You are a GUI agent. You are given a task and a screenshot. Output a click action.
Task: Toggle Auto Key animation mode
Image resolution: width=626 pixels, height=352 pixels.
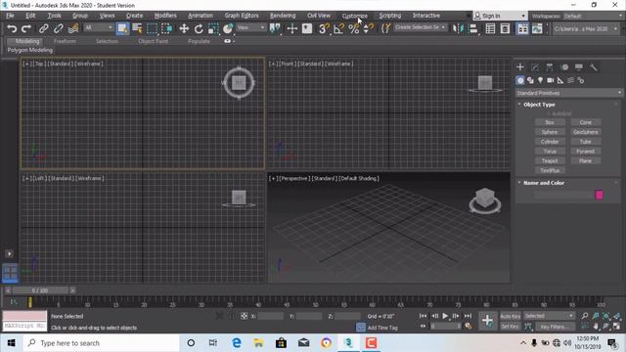(511, 316)
